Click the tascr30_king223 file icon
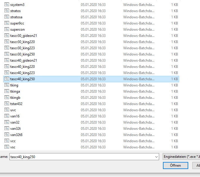This screenshot has height=177, width=200. point(7,48)
